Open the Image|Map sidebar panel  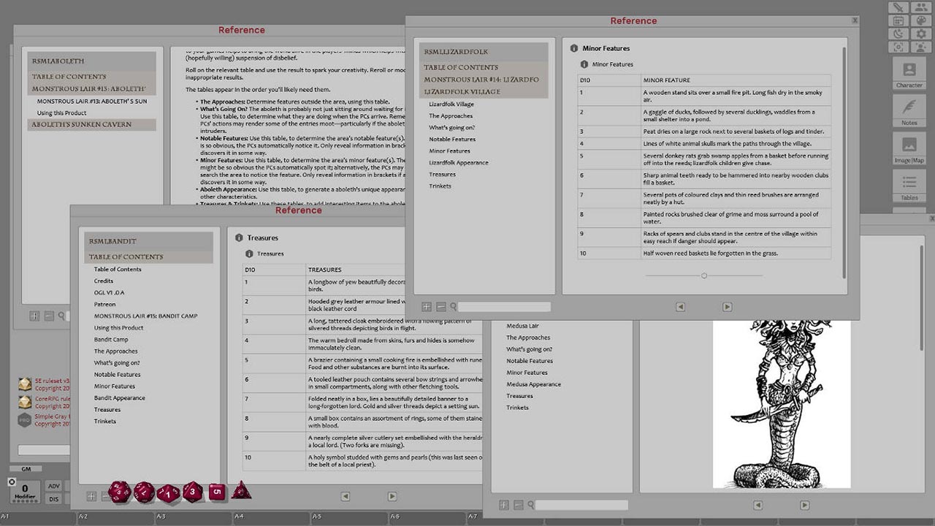(909, 149)
